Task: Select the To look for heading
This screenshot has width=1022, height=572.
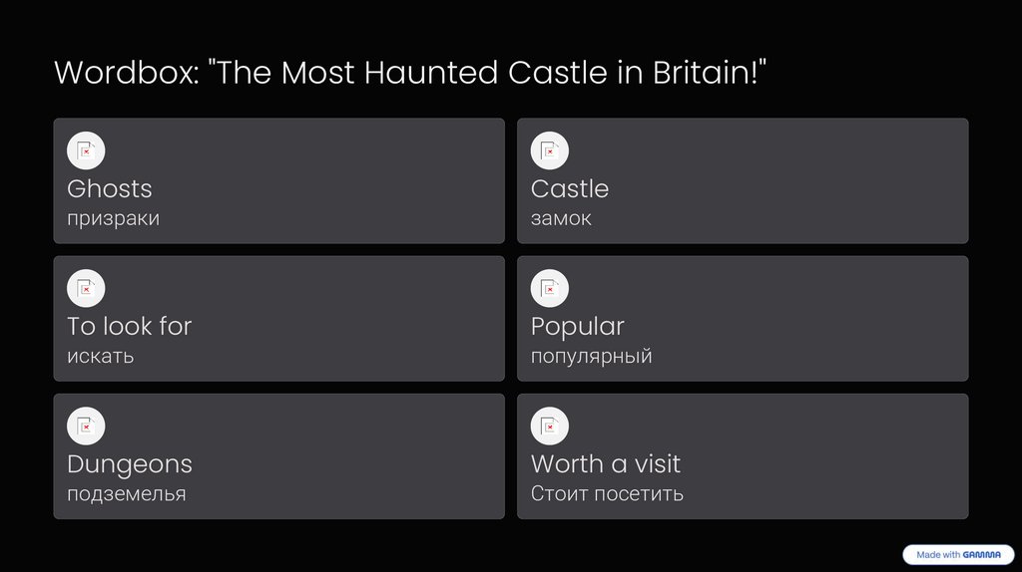Action: click(129, 326)
